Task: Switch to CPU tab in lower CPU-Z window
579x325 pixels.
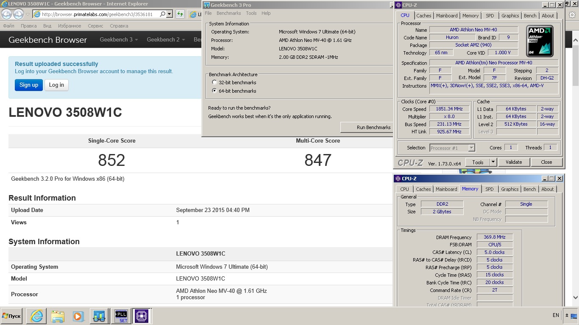Action: pyautogui.click(x=405, y=189)
